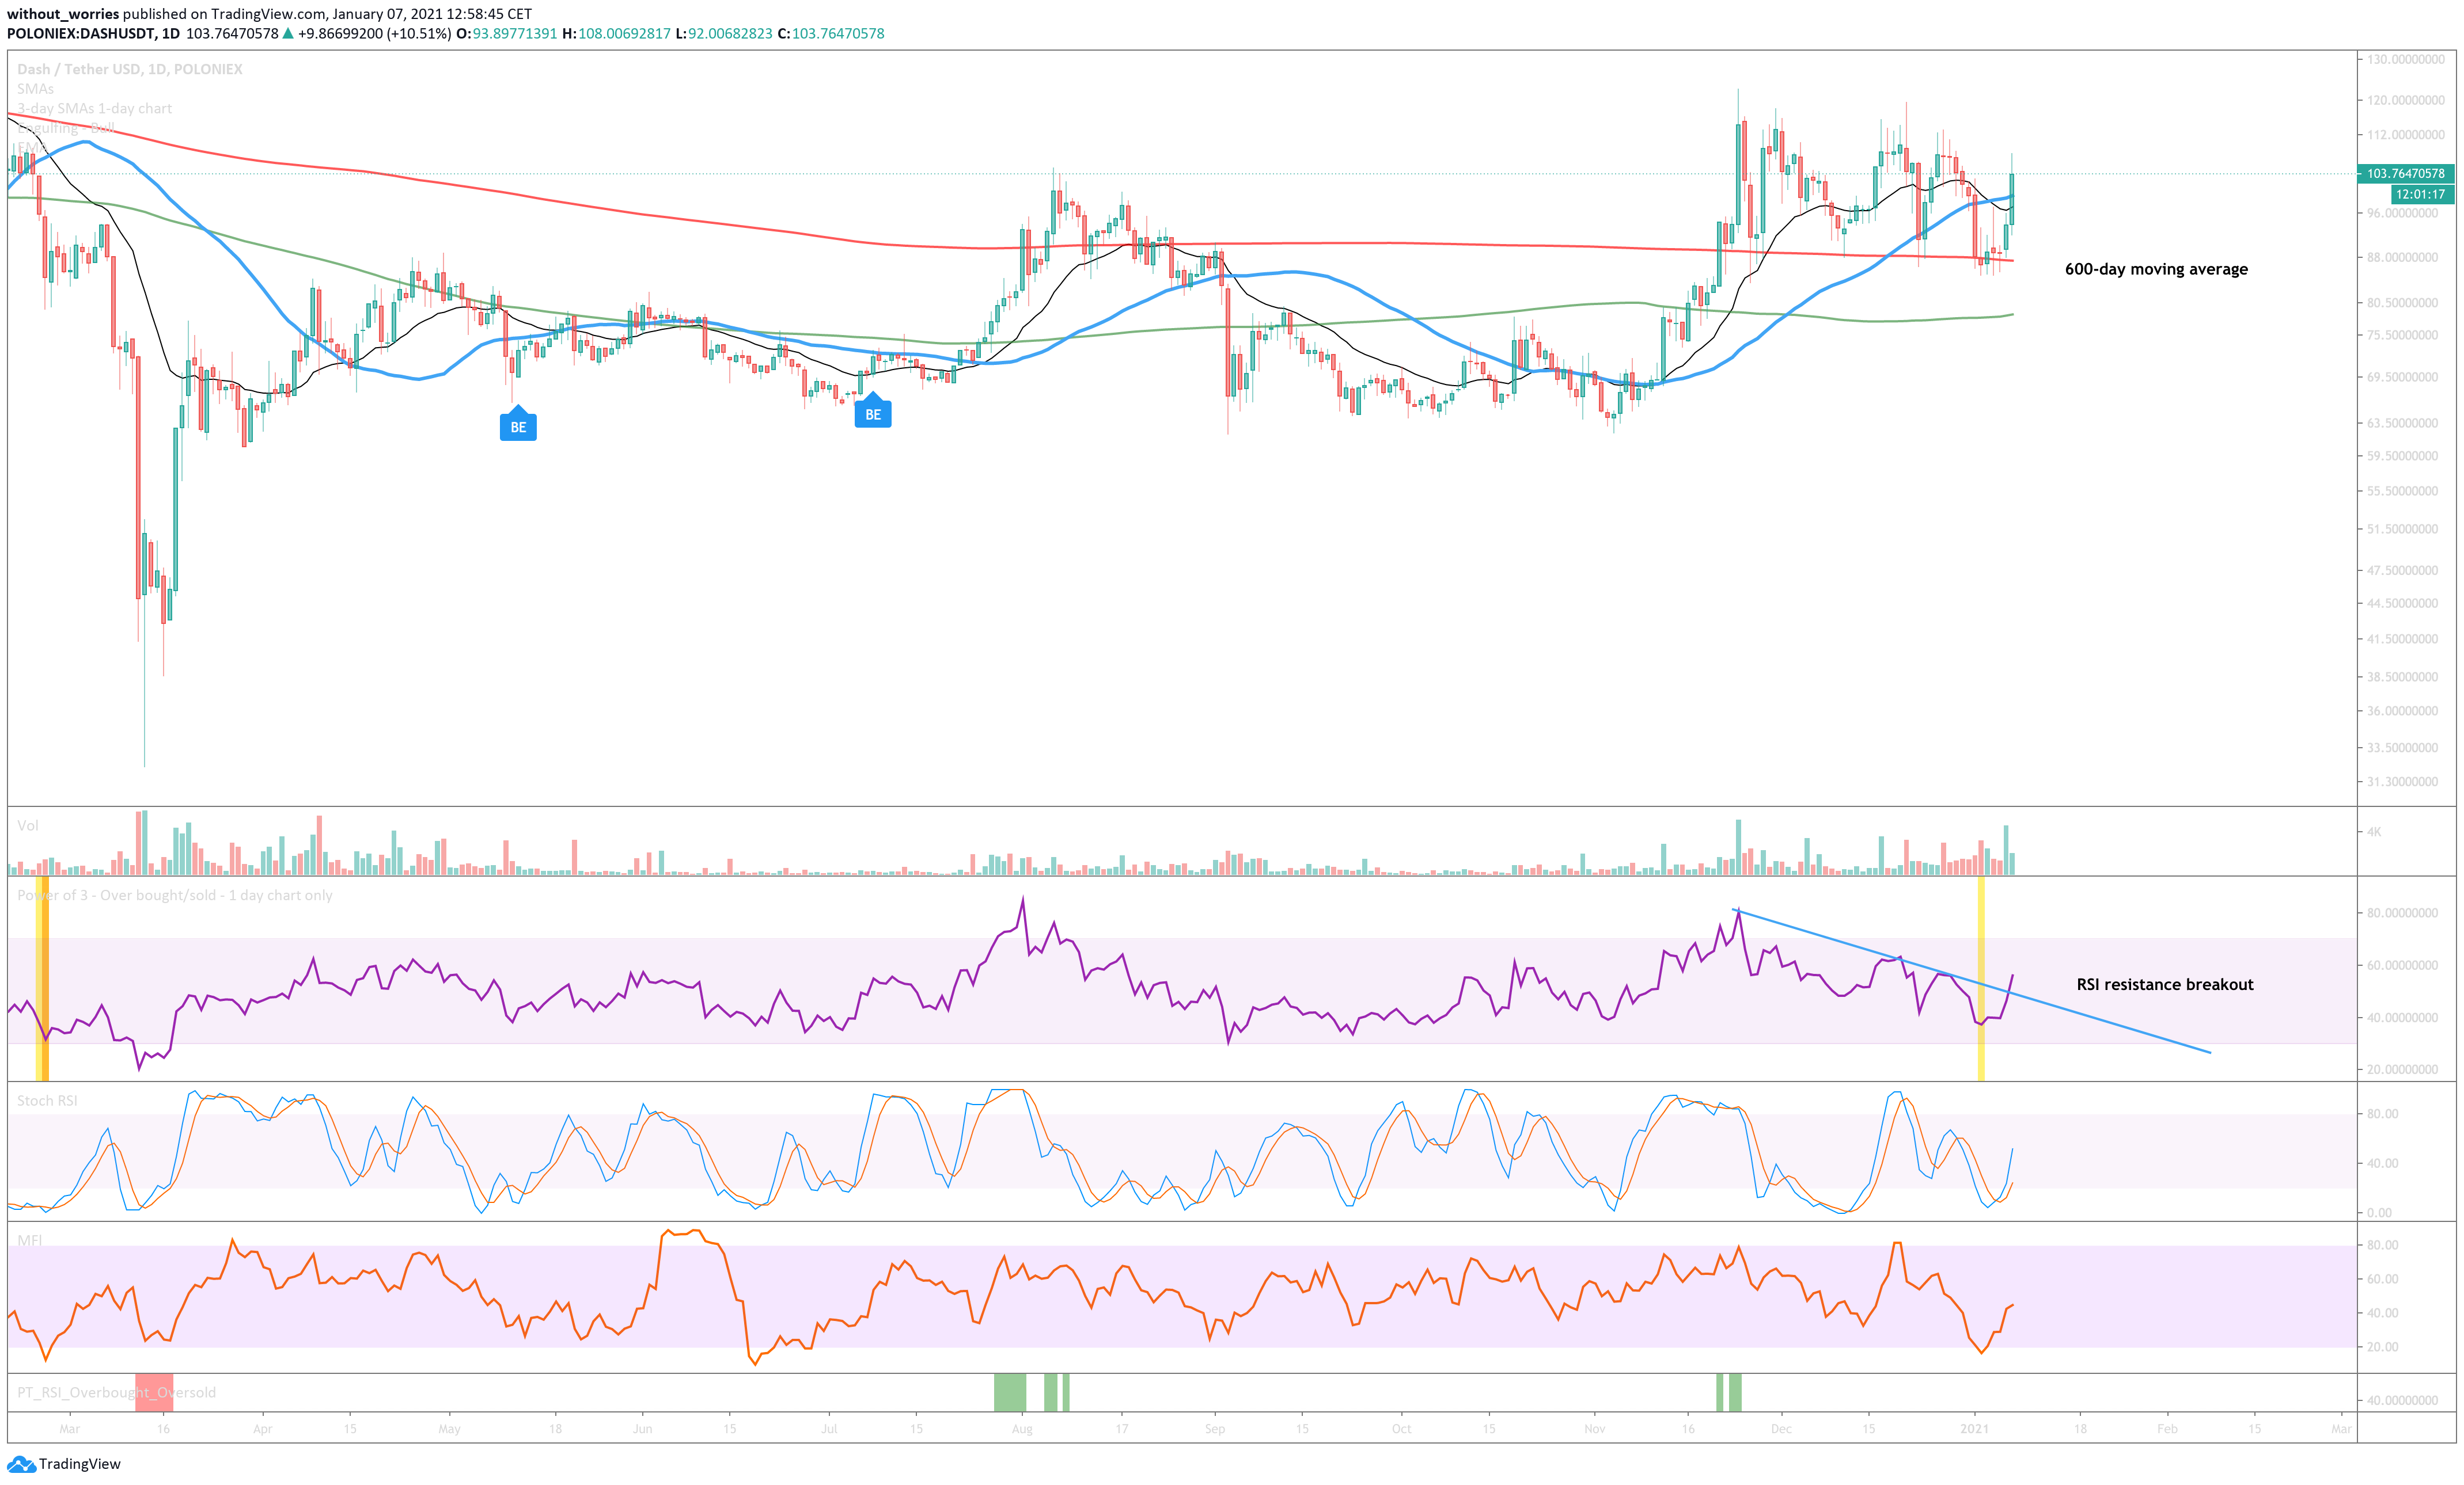
Task: Click the Stoch RSI pane label
Action: tap(47, 1101)
